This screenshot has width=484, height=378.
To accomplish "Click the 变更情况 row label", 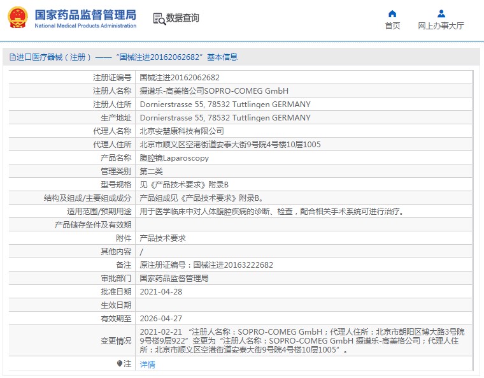I will pos(116,341).
